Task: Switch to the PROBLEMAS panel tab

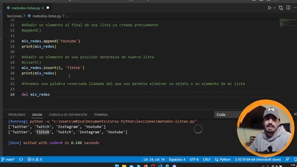Action: click(x=17, y=115)
